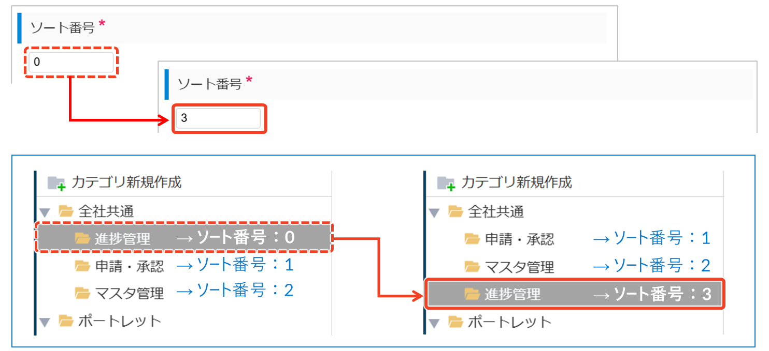Image resolution: width=769 pixels, height=351 pixels.
Task: Click カテゴリ新規作成 text in tree listing 進捗管理 first
Action: click(126, 182)
